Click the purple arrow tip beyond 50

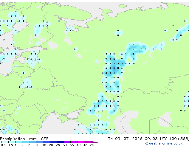coord(94,142)
